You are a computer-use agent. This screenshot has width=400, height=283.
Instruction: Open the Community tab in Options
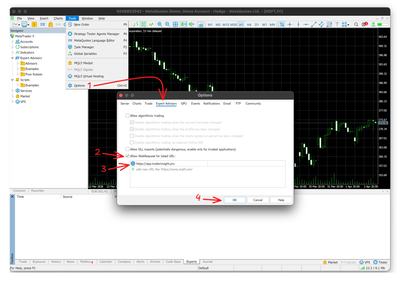[253, 103]
